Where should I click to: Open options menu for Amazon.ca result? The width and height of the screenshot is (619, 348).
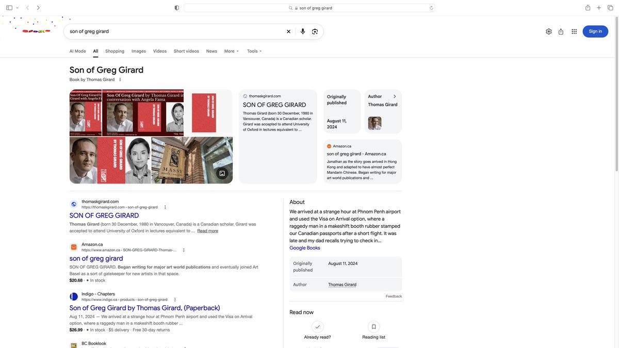tap(184, 250)
